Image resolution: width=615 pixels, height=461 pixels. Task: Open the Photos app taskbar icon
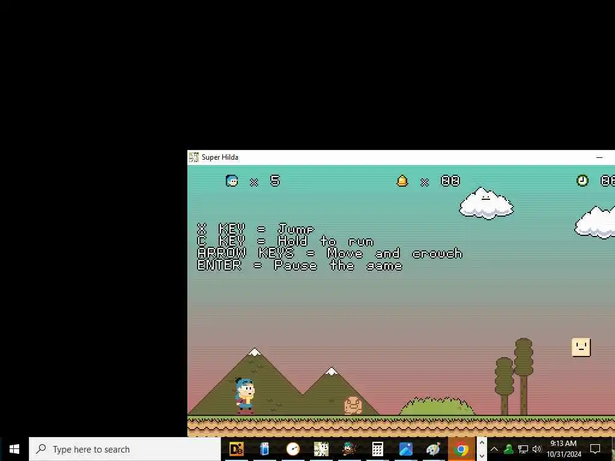(405, 449)
